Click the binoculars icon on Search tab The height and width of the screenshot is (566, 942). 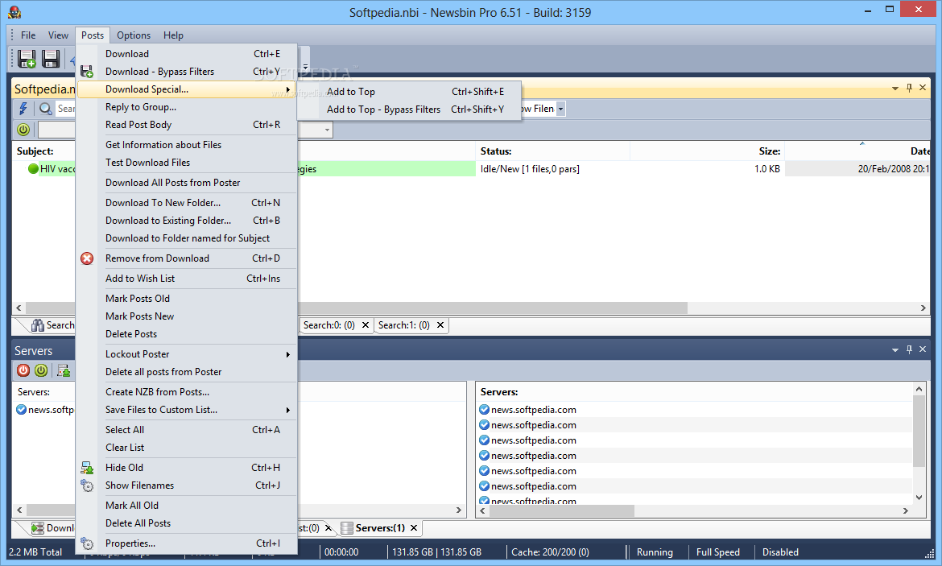[38, 325]
